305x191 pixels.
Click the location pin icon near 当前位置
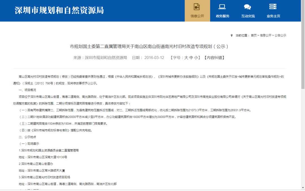tap(232, 35)
